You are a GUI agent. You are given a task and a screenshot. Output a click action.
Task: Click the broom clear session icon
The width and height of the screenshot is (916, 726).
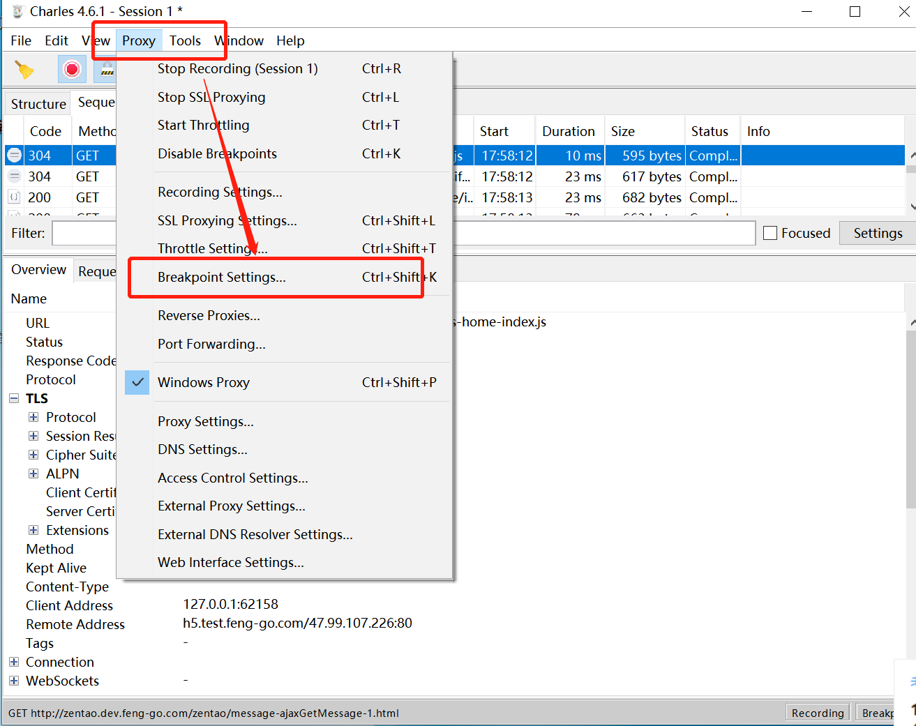coord(24,69)
